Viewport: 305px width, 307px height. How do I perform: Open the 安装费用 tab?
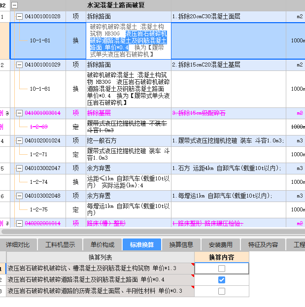[221, 244]
